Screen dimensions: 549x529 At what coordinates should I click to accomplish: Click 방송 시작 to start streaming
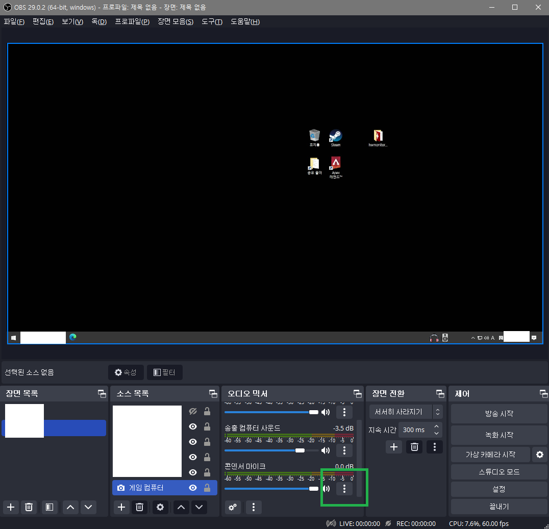pos(499,414)
